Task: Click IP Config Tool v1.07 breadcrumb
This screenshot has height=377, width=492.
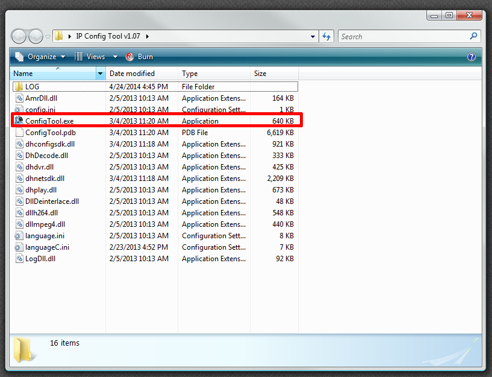Action: [x=108, y=36]
